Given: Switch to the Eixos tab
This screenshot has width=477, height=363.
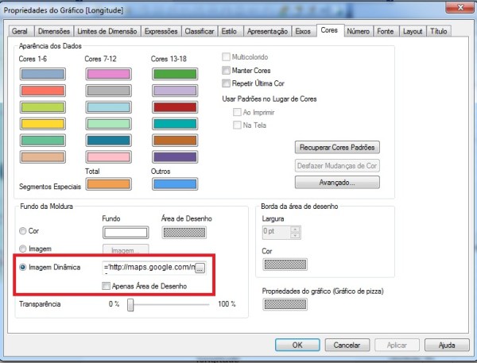Looking at the screenshot, I should coord(303,31).
